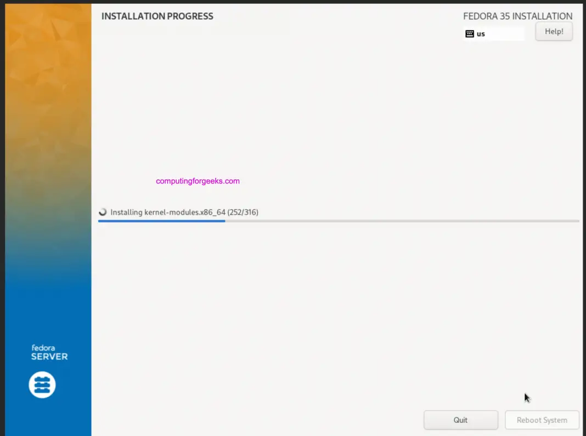Click the INSTALLATION PROGRESS heading
The image size is (586, 436).
click(x=157, y=16)
